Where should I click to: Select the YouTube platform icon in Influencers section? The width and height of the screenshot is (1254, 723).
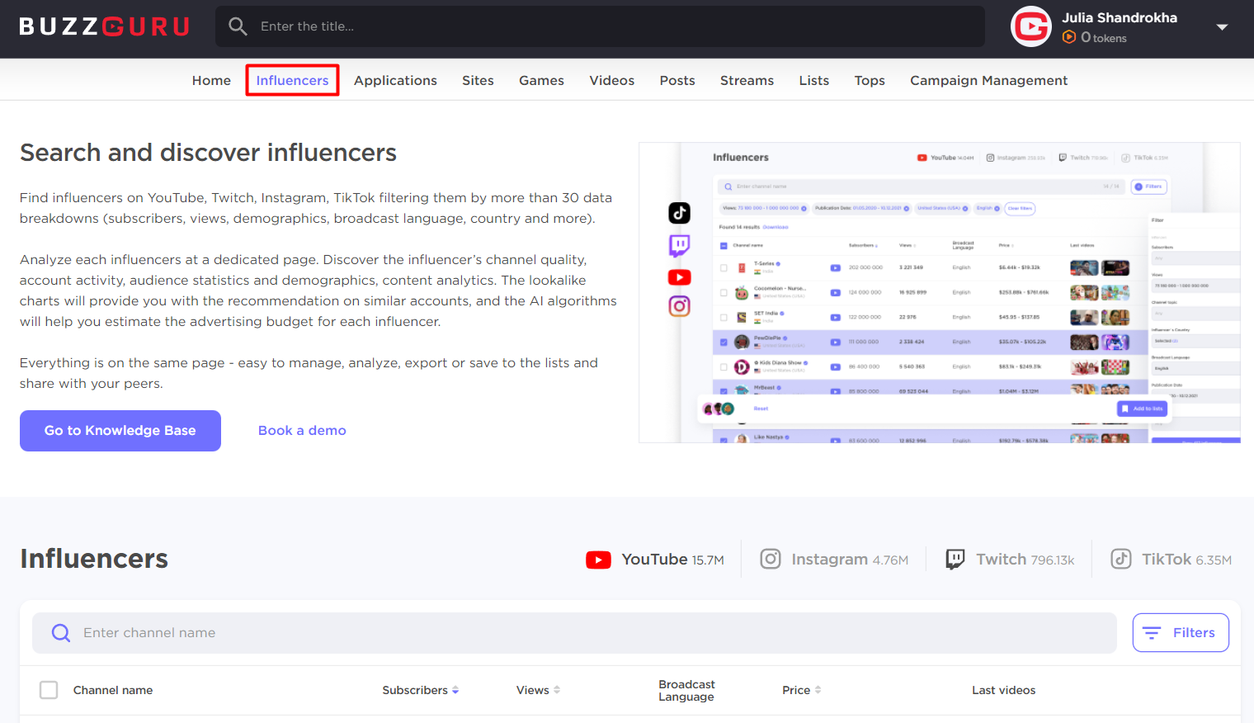pyautogui.click(x=598, y=560)
